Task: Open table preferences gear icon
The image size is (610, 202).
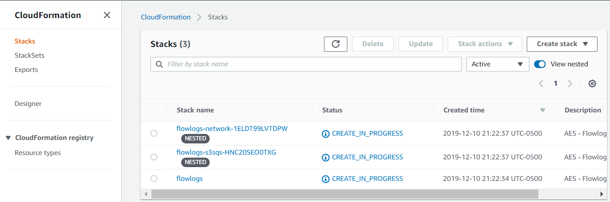Action: tap(592, 84)
